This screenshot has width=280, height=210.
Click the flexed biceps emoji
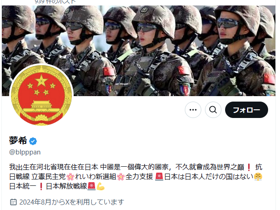pyautogui.click(x=101, y=186)
